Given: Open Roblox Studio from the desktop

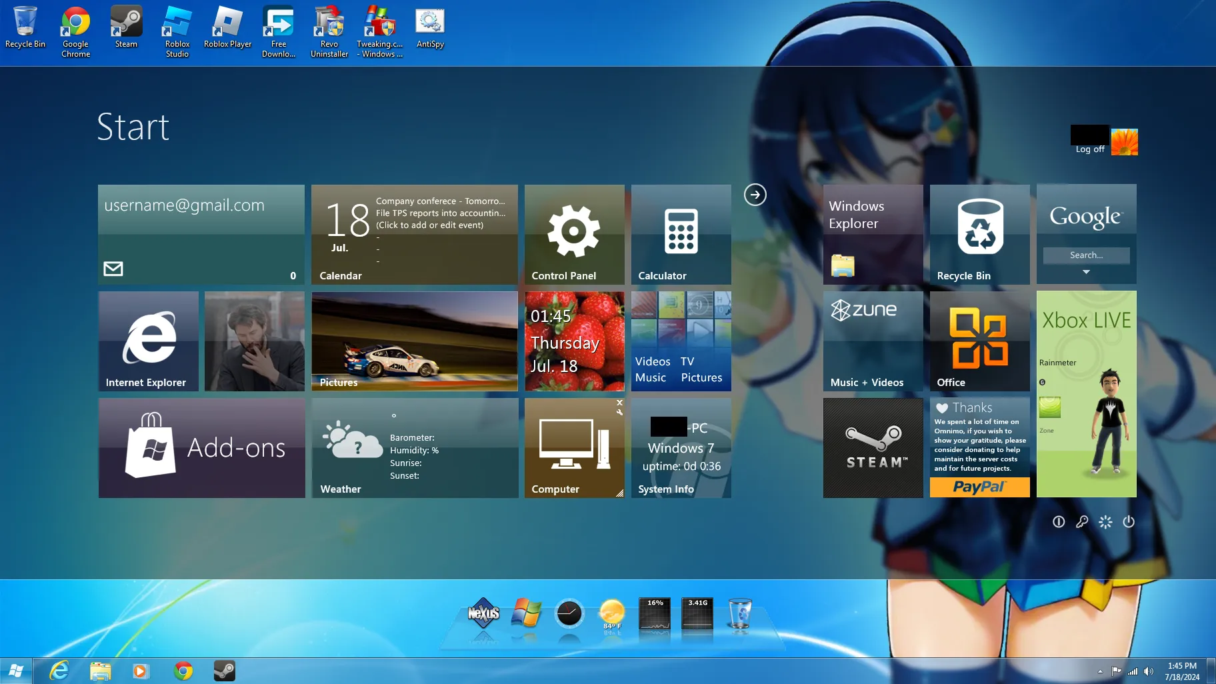Looking at the screenshot, I should coord(177,23).
